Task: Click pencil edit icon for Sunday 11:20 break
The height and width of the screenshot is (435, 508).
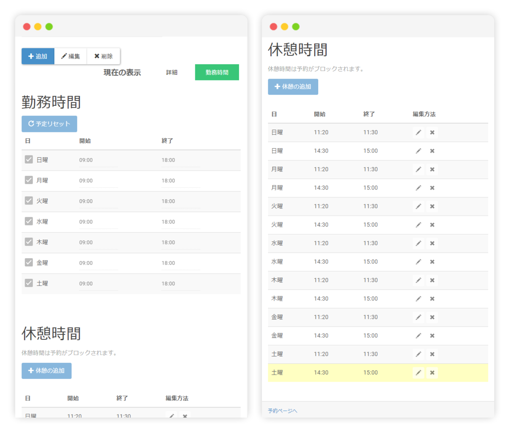Action: [x=418, y=133]
